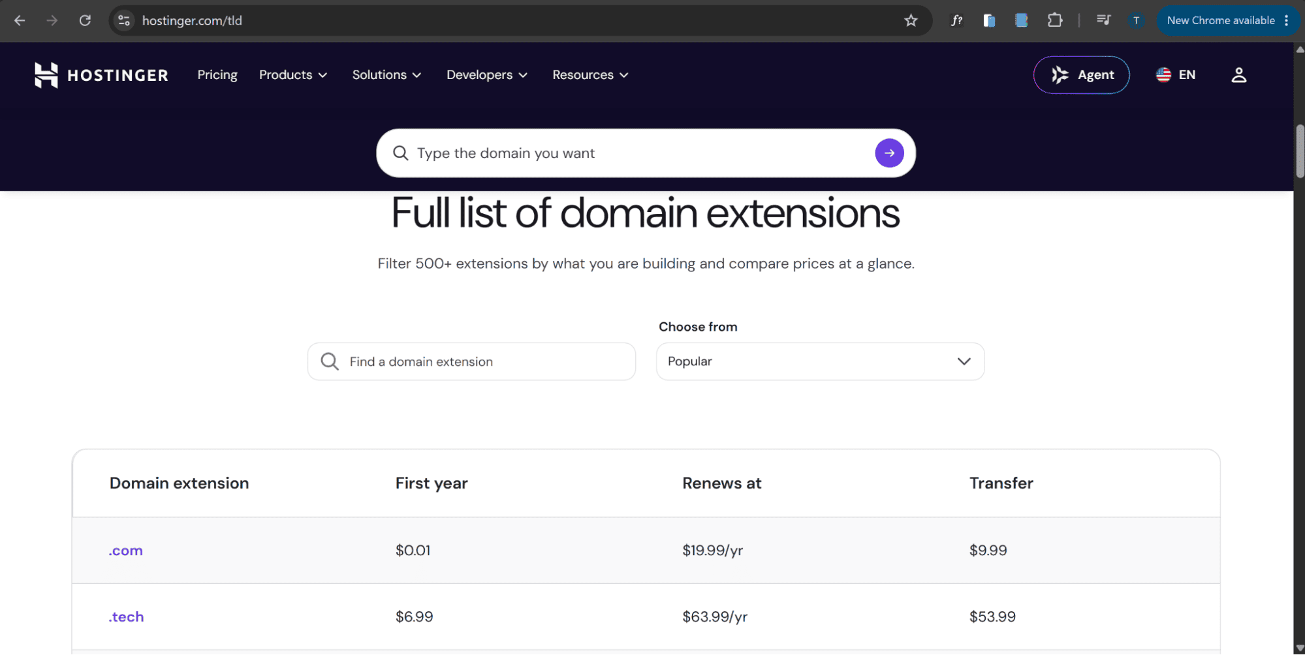Select the $6.99 first year price
Viewport: 1305px width, 655px height.
pos(414,617)
